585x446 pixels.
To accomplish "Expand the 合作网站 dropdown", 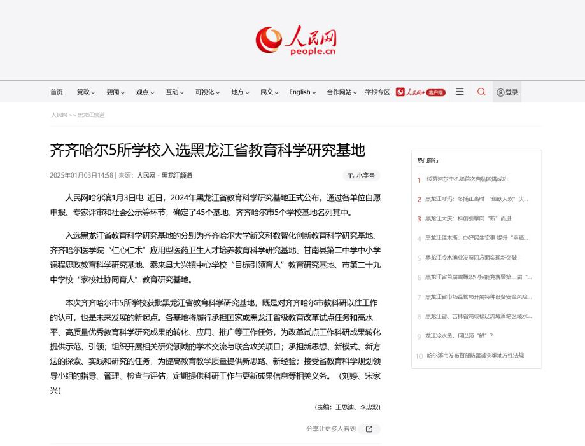I will pyautogui.click(x=342, y=92).
